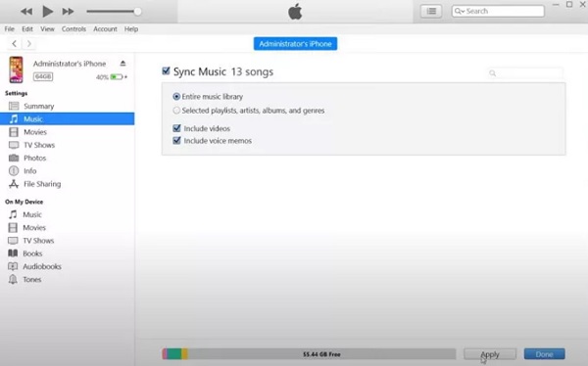Click the Books icon
588x366 pixels.
coord(13,253)
